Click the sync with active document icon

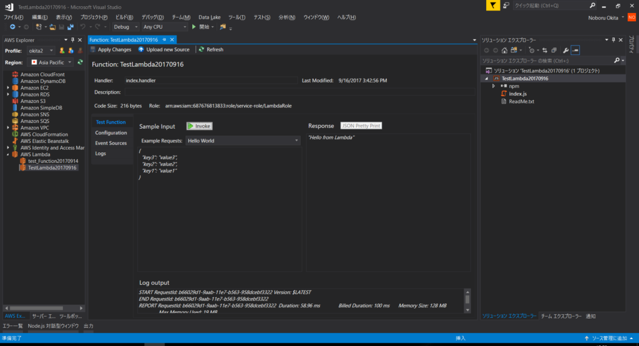point(545,50)
